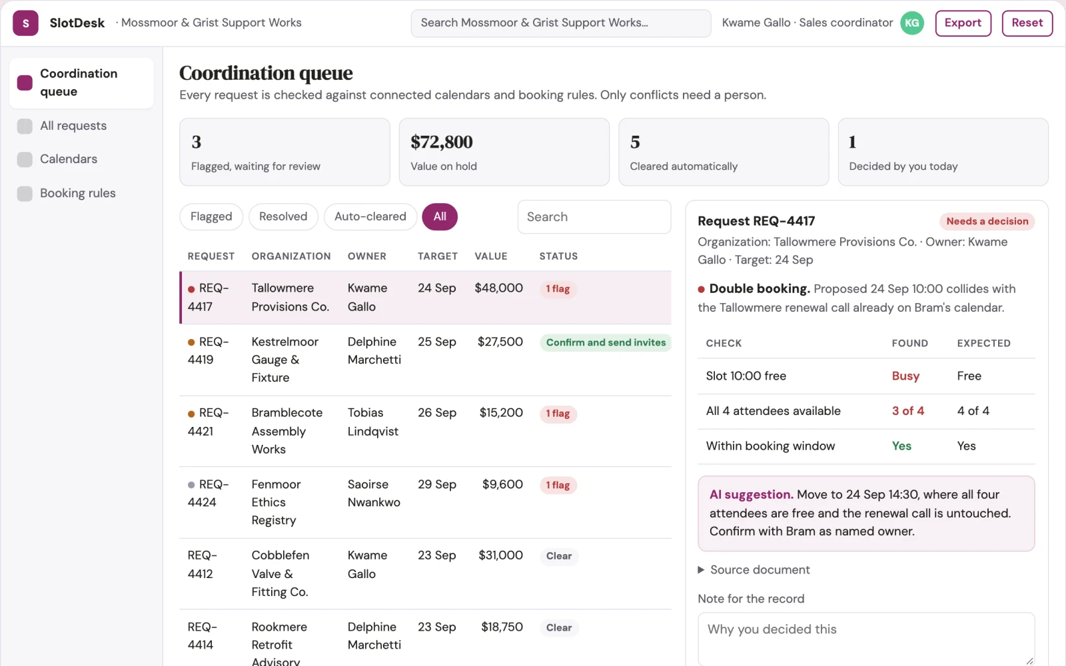Click the 1 flag badge for Tallowmere
The height and width of the screenshot is (666, 1066).
pyautogui.click(x=558, y=289)
